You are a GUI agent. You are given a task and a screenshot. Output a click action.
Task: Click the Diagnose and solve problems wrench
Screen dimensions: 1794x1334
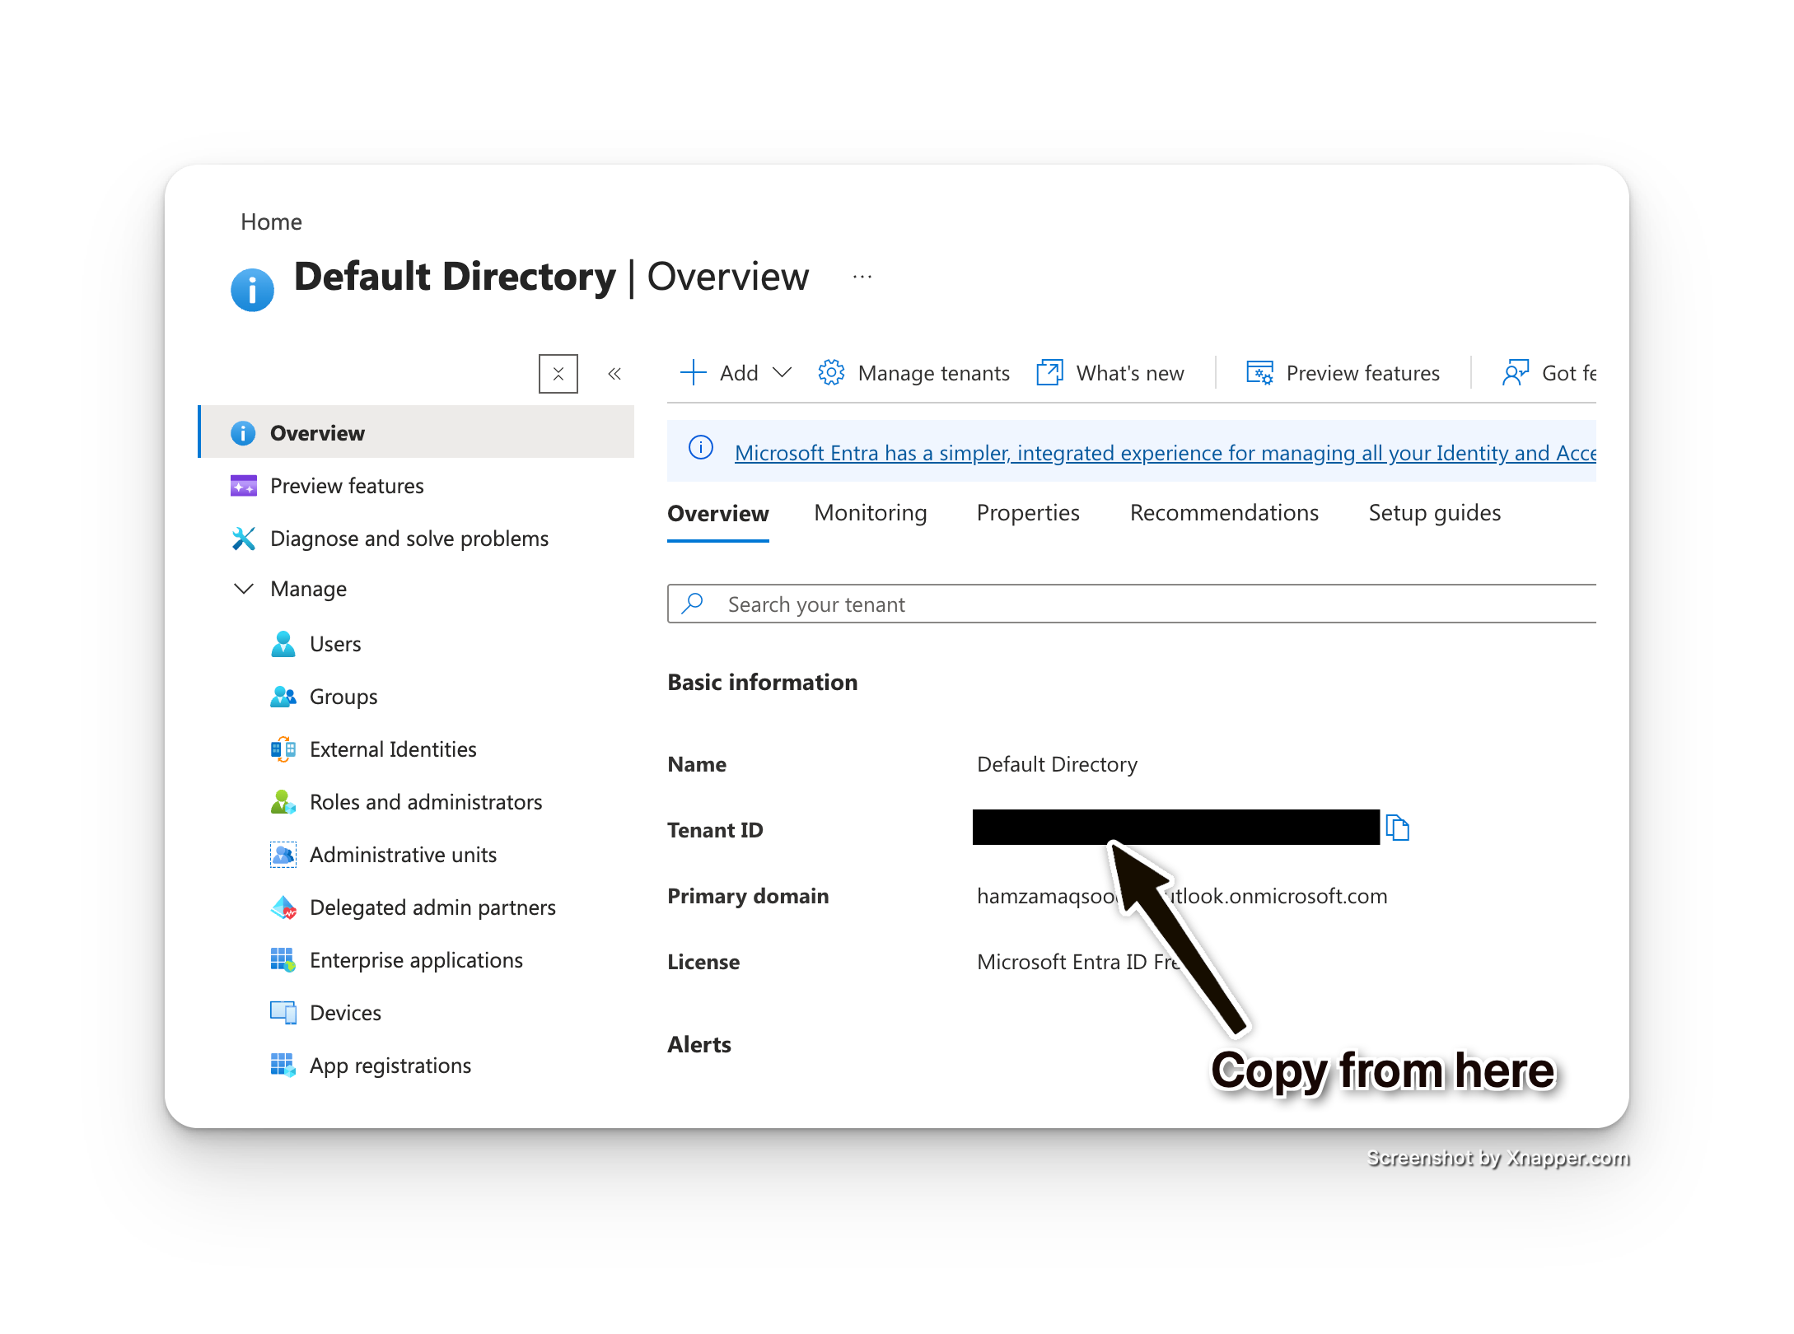click(243, 539)
